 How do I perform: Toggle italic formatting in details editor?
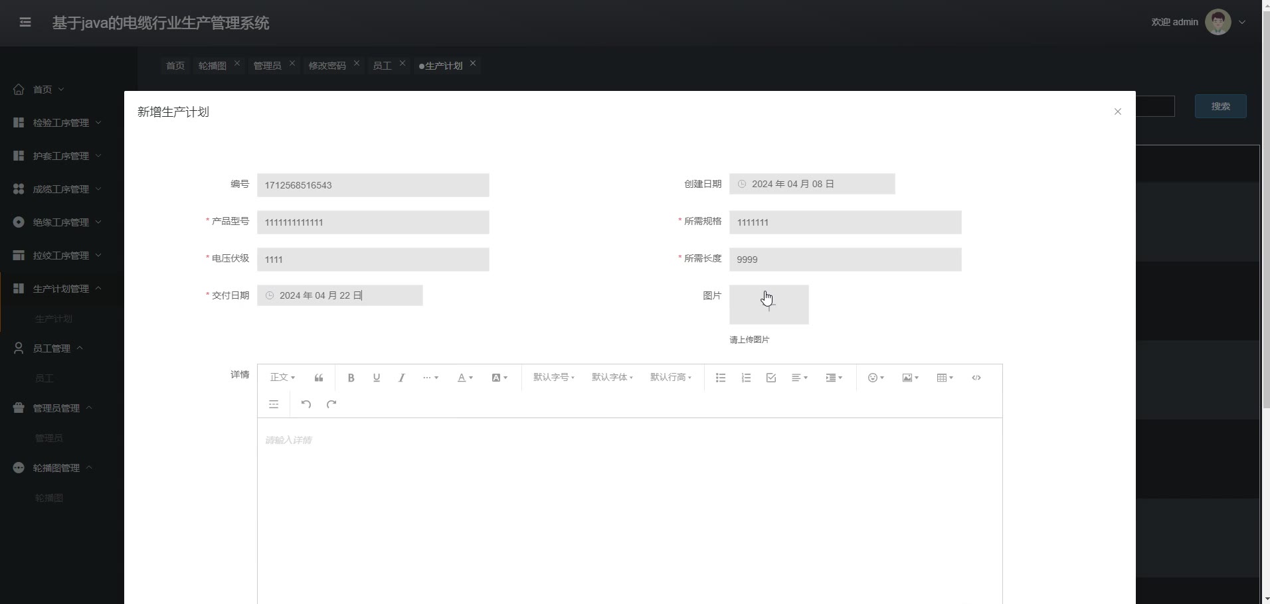401,378
